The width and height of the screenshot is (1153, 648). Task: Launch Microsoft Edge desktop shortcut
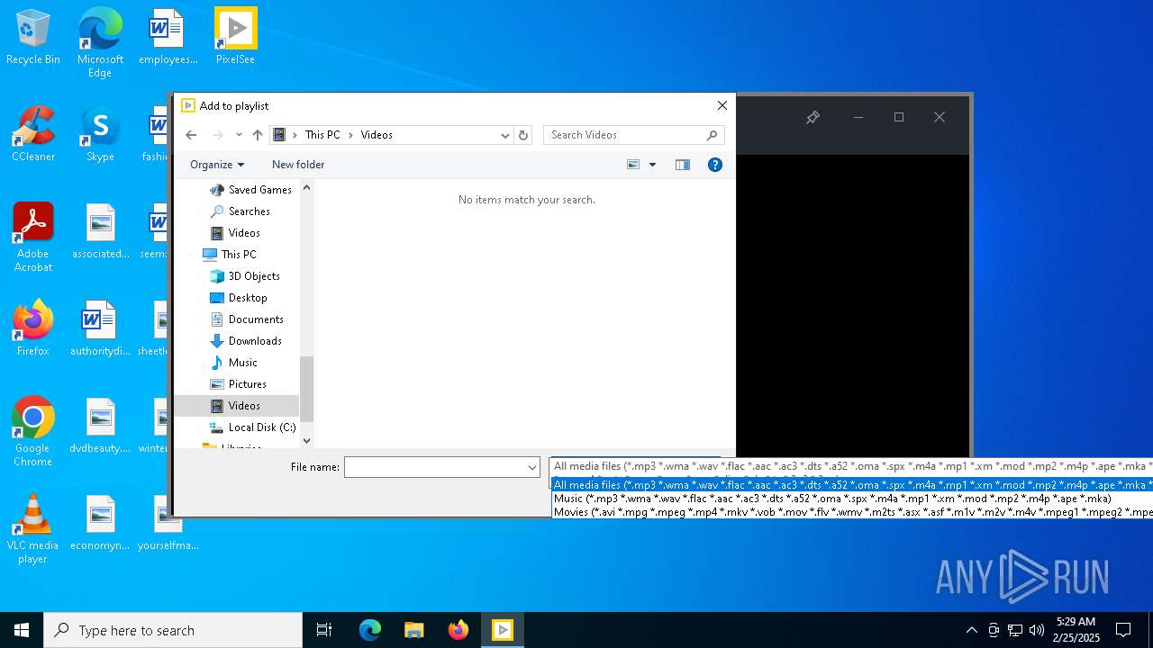(x=100, y=43)
